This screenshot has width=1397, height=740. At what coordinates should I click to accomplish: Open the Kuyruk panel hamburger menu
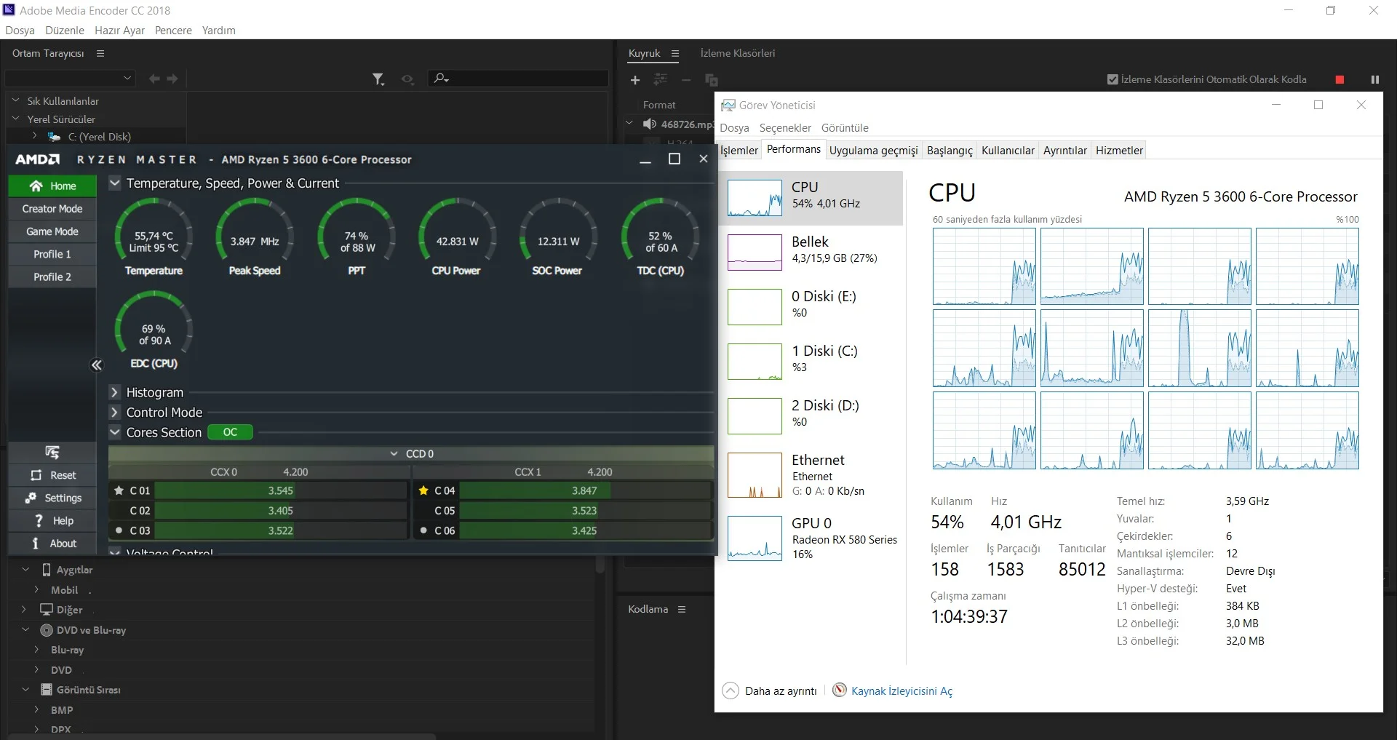click(675, 54)
